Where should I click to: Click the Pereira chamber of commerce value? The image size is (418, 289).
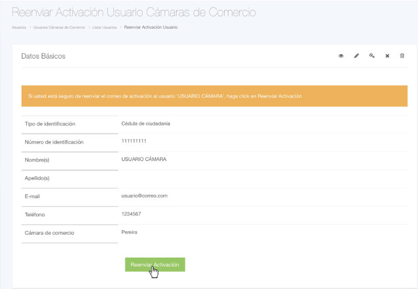tap(129, 232)
